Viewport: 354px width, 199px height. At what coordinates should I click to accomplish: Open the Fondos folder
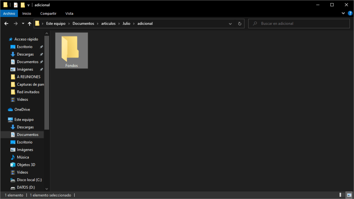(71, 50)
